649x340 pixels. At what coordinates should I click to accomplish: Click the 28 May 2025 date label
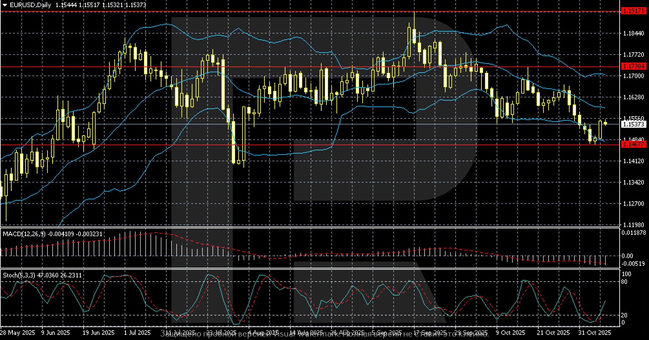coord(17,333)
